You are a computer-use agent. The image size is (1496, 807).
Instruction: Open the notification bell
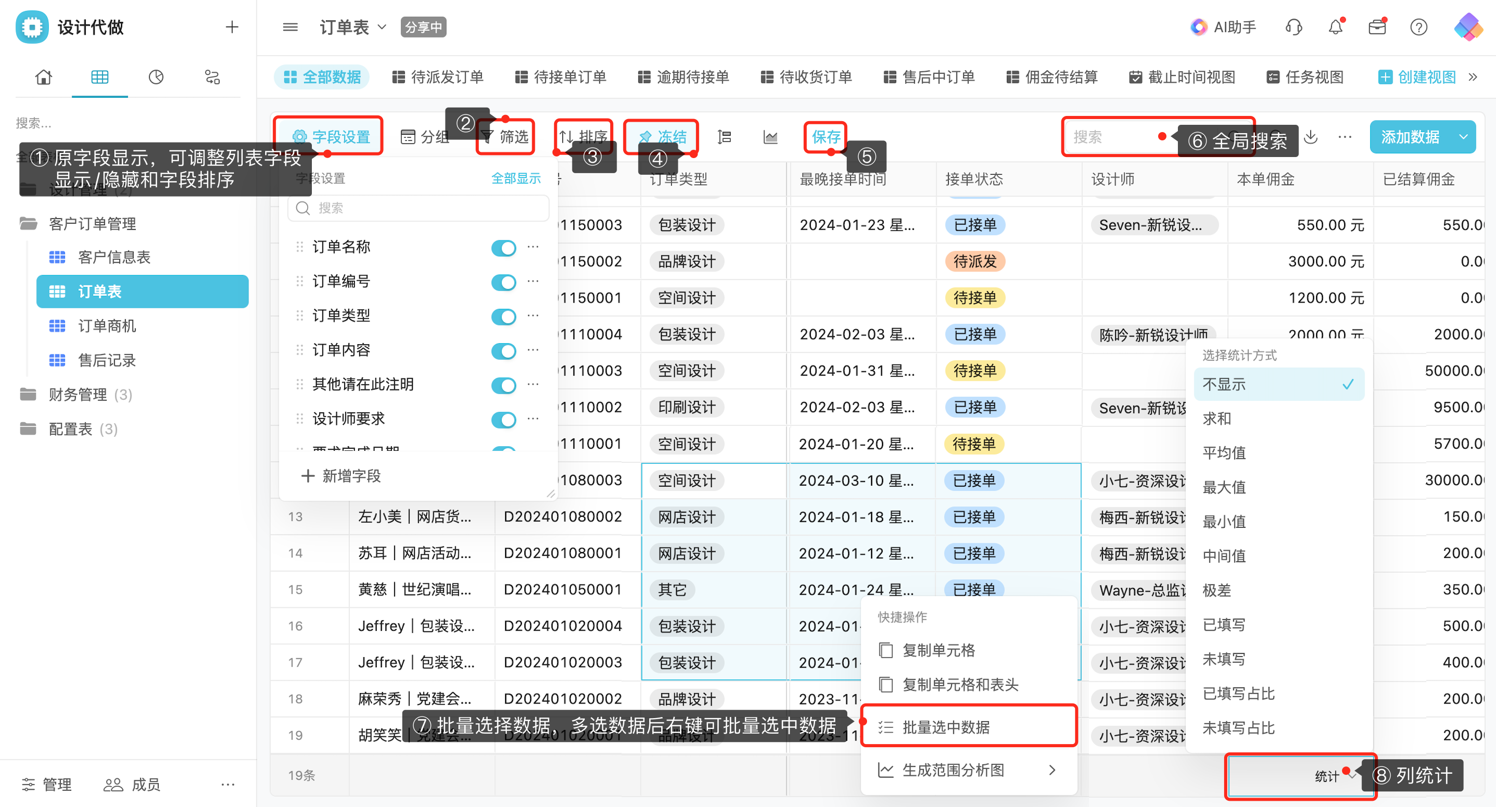pos(1335,27)
